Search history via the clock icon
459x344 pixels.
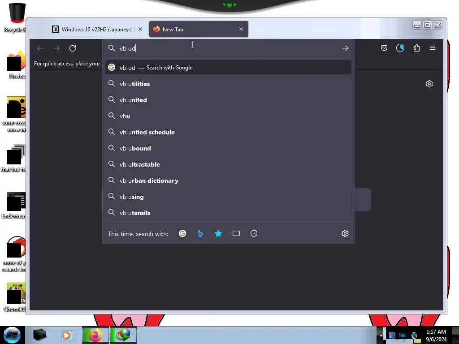(x=254, y=233)
